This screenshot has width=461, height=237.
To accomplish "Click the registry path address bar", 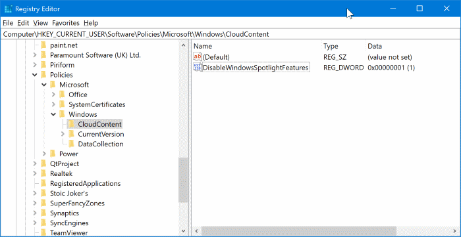I will (230, 34).
